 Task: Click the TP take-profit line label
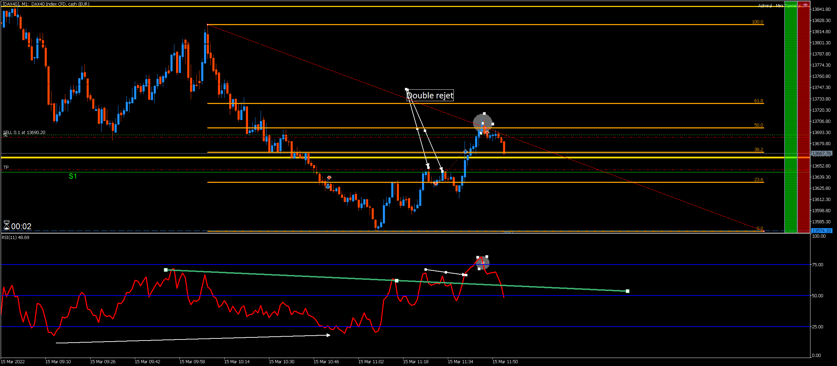pos(6,167)
